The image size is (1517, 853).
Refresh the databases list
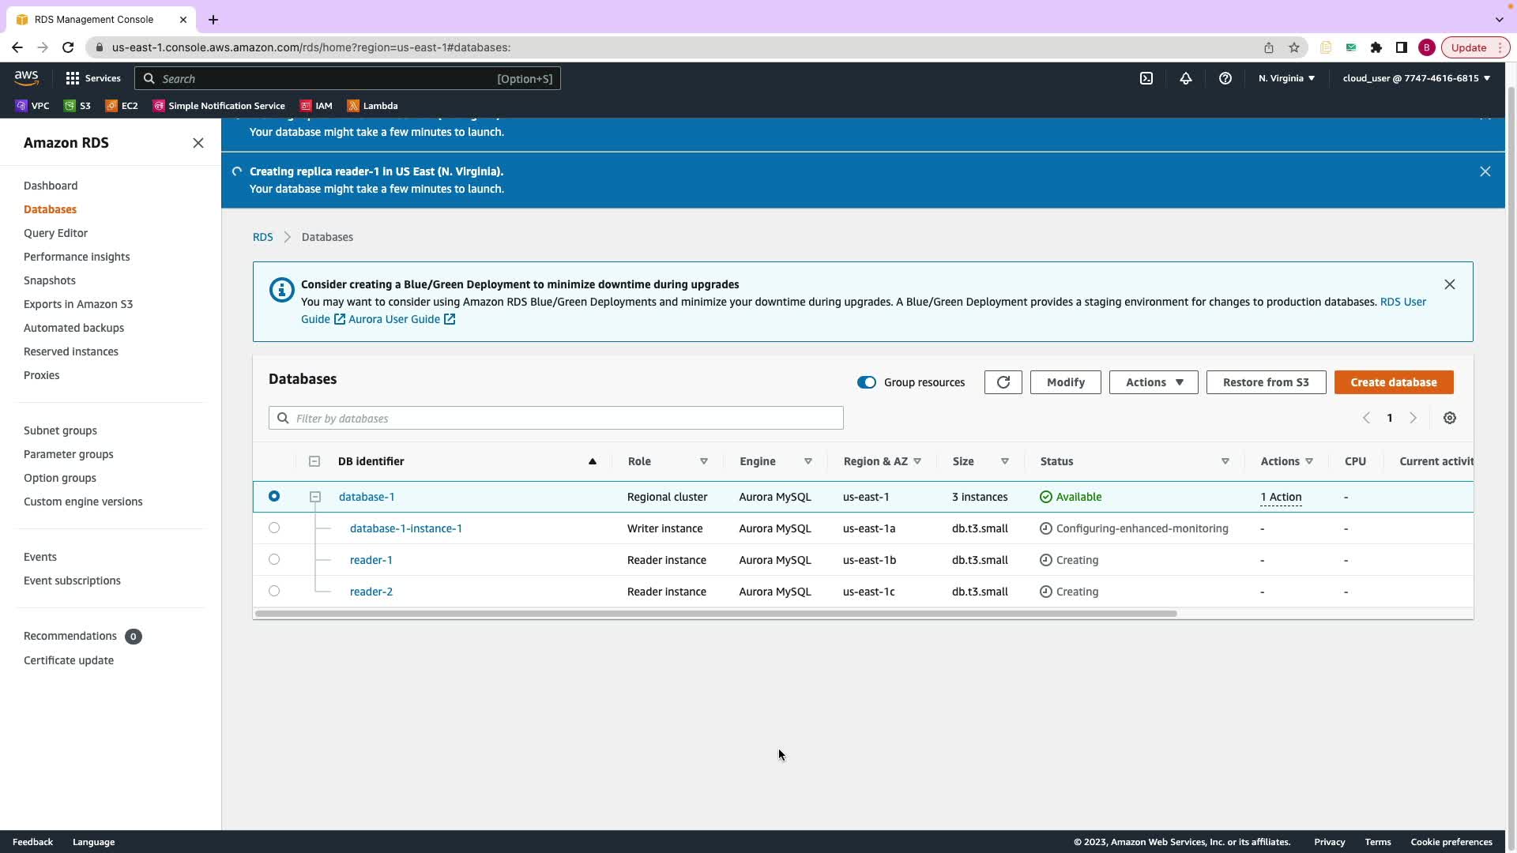click(1003, 382)
